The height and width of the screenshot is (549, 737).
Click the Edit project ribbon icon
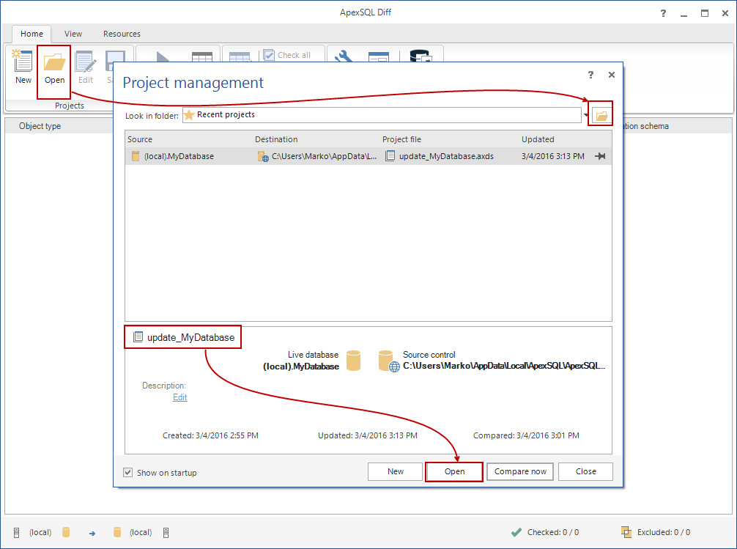point(86,67)
